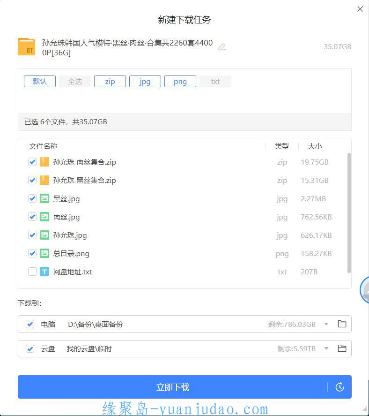Click the zip icon of 孙允珠 黑丝集合.zip

[x=44, y=180]
